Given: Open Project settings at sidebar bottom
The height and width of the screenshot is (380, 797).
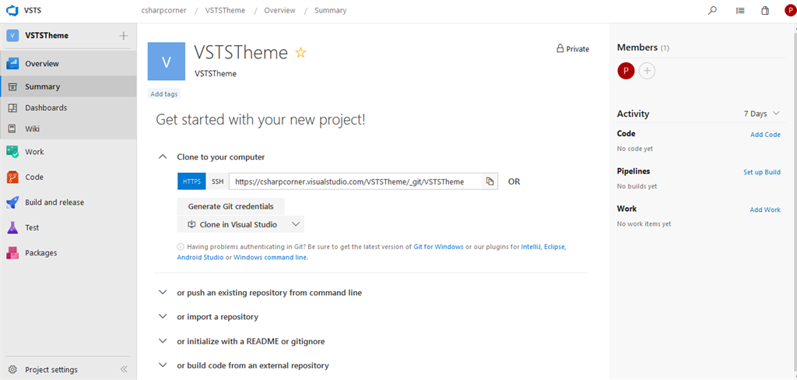Looking at the screenshot, I should tap(51, 369).
